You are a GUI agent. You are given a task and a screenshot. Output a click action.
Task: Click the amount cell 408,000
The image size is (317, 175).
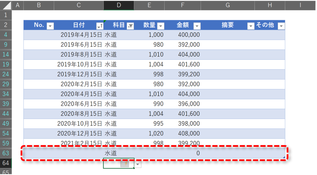click(183, 133)
